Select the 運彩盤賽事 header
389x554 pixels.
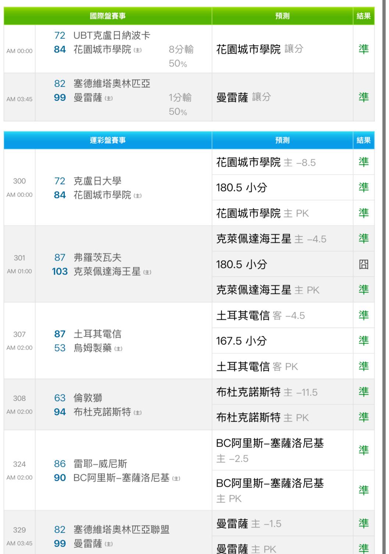click(108, 140)
